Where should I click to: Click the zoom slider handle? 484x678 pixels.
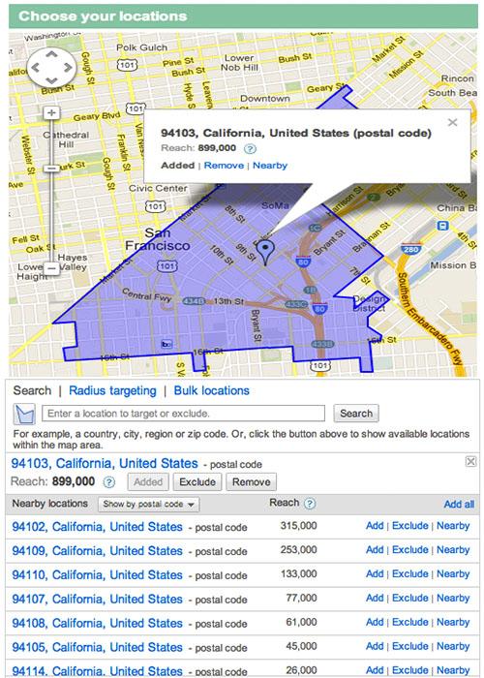coord(51,169)
